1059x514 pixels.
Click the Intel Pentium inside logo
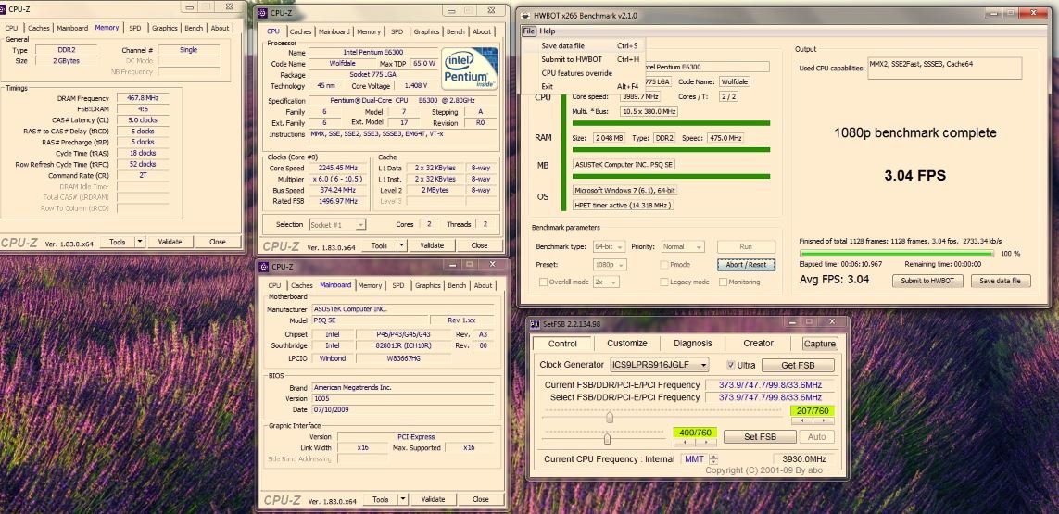coord(470,69)
